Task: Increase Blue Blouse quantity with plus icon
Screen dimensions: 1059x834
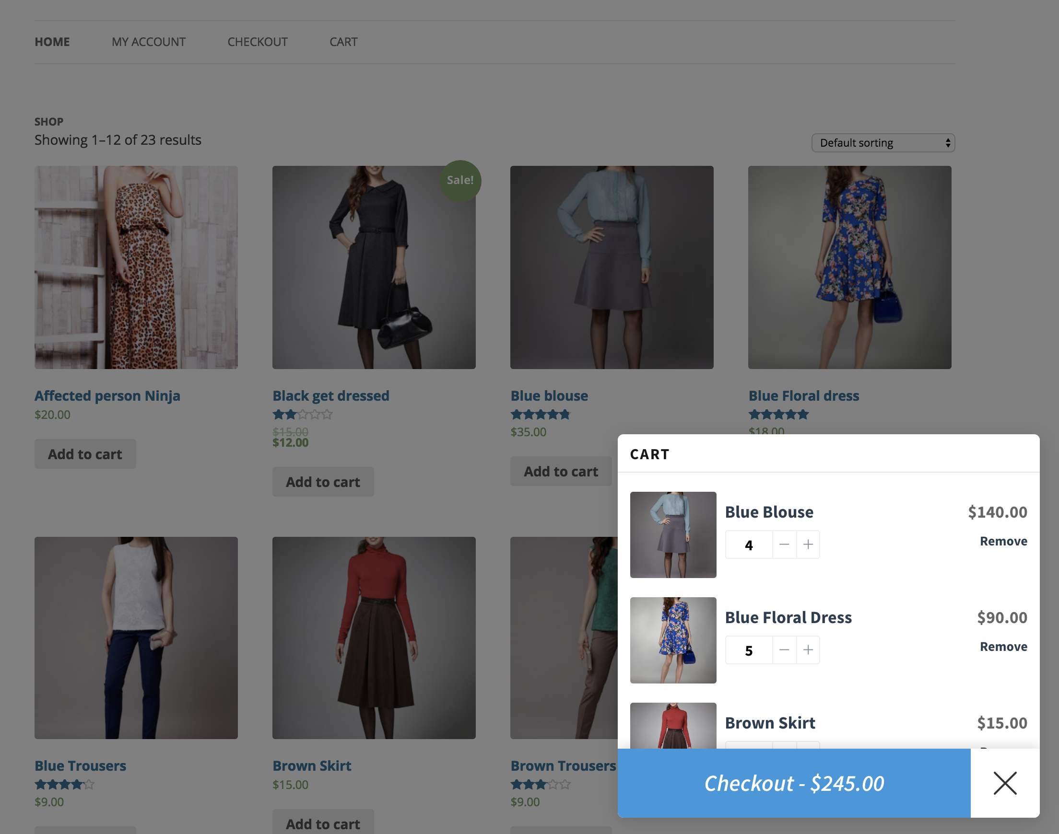Action: [x=808, y=544]
